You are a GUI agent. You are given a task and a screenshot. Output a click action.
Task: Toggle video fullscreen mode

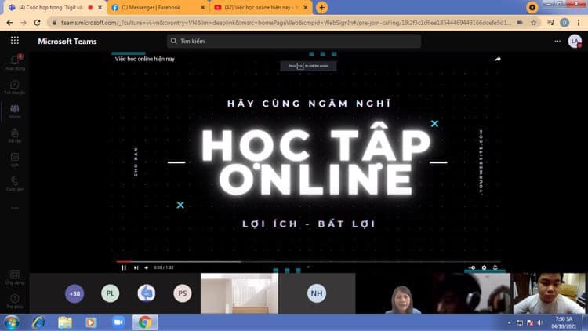click(x=495, y=267)
